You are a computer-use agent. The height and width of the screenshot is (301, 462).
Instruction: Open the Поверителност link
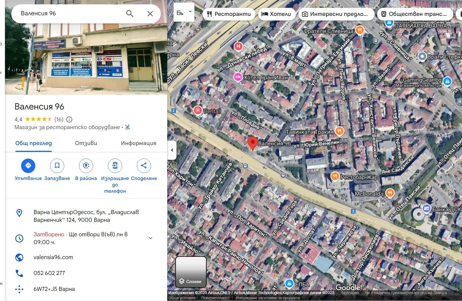tap(215, 298)
